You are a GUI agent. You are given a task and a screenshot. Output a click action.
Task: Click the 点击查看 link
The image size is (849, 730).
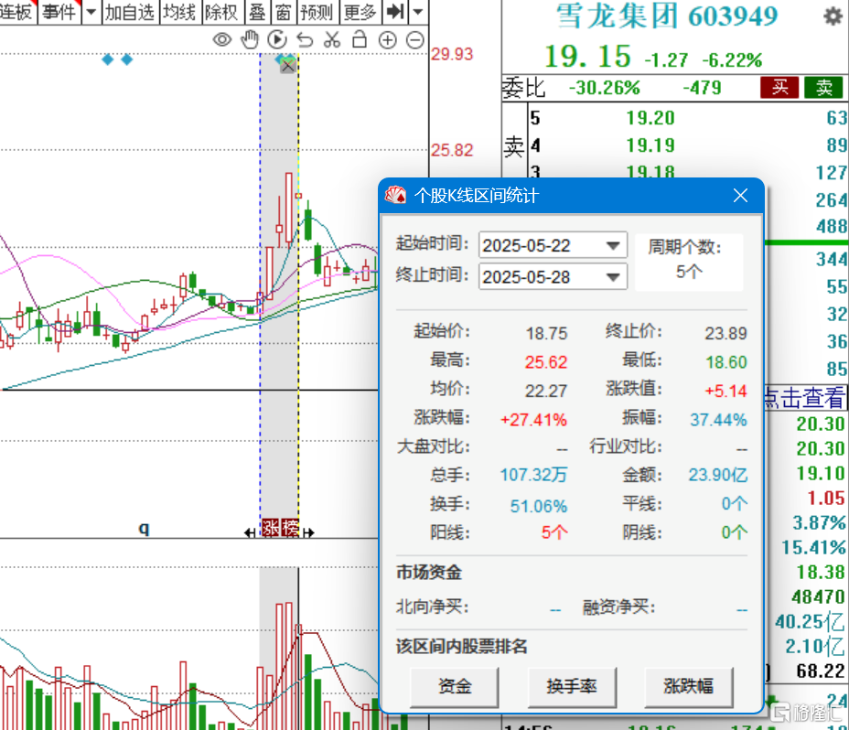[x=804, y=398]
